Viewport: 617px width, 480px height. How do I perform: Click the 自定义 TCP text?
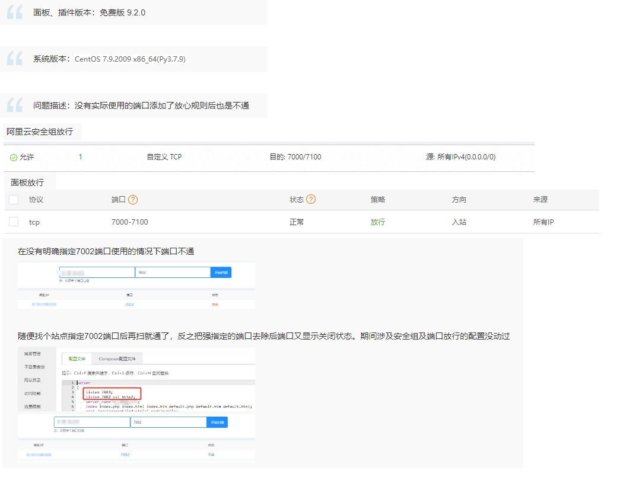pyautogui.click(x=164, y=157)
